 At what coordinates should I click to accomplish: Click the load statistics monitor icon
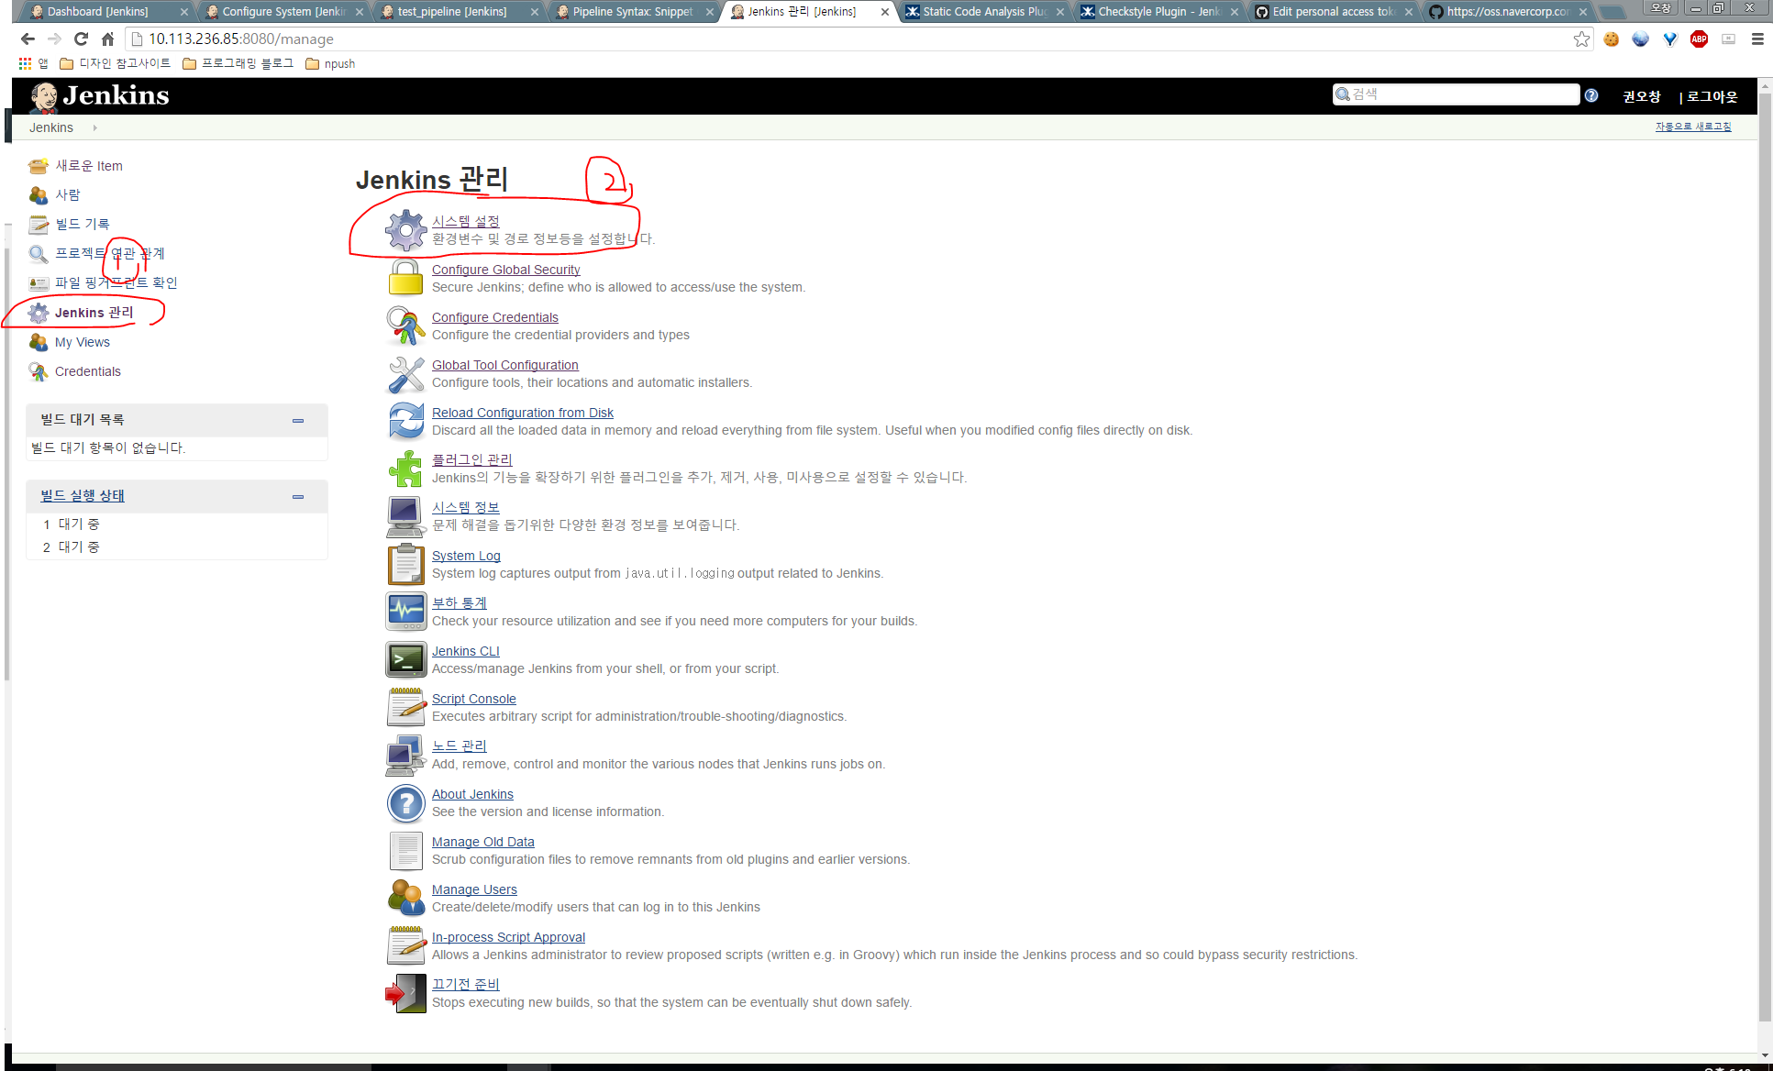click(x=405, y=612)
